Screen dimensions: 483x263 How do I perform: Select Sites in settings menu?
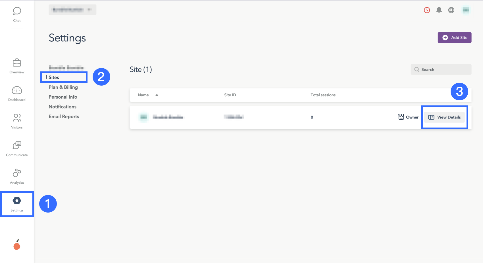pos(54,77)
